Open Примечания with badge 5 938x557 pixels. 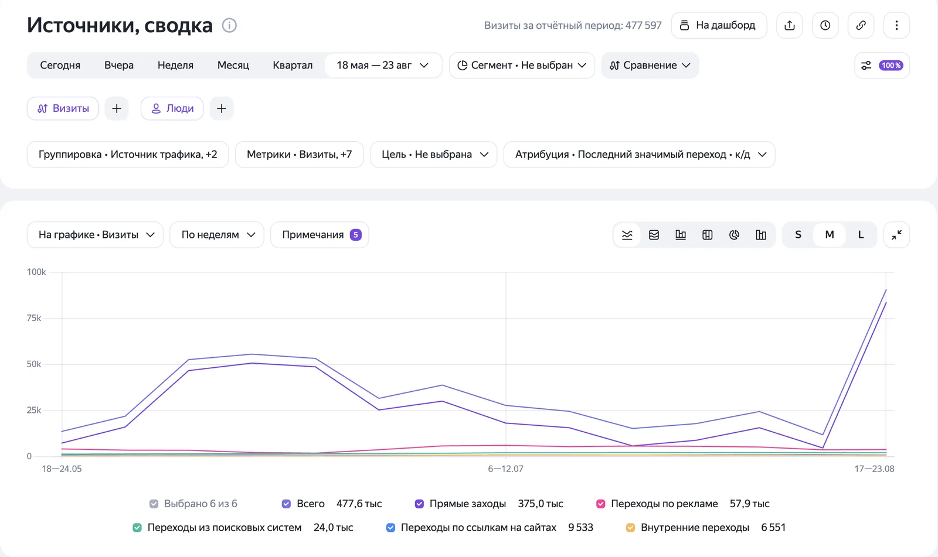pos(320,235)
